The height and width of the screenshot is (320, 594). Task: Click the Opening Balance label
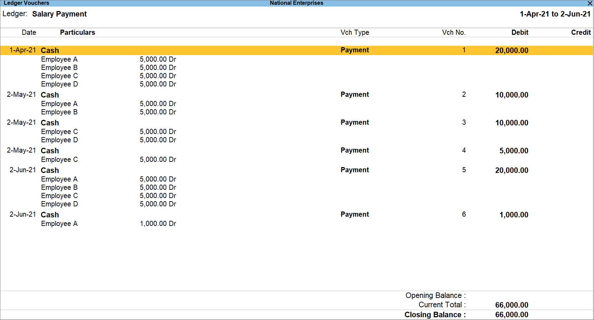click(x=436, y=296)
